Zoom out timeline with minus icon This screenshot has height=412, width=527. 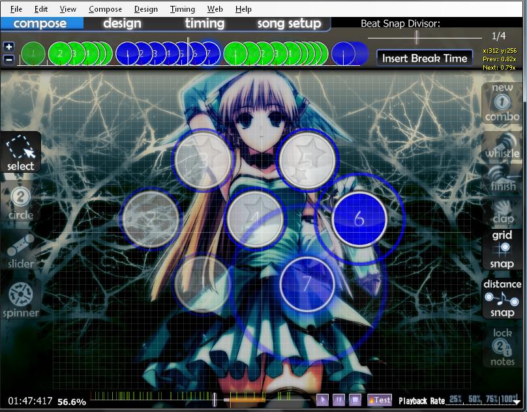point(8,59)
